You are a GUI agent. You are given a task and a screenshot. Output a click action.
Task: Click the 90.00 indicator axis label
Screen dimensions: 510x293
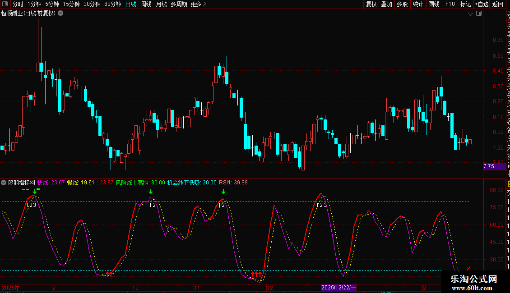coord(496,190)
